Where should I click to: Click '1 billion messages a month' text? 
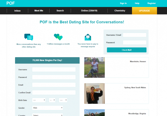point(58,44)
